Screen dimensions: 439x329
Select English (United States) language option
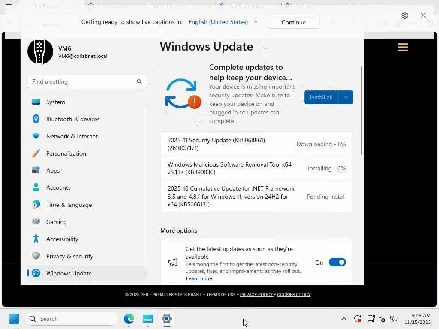218,22
